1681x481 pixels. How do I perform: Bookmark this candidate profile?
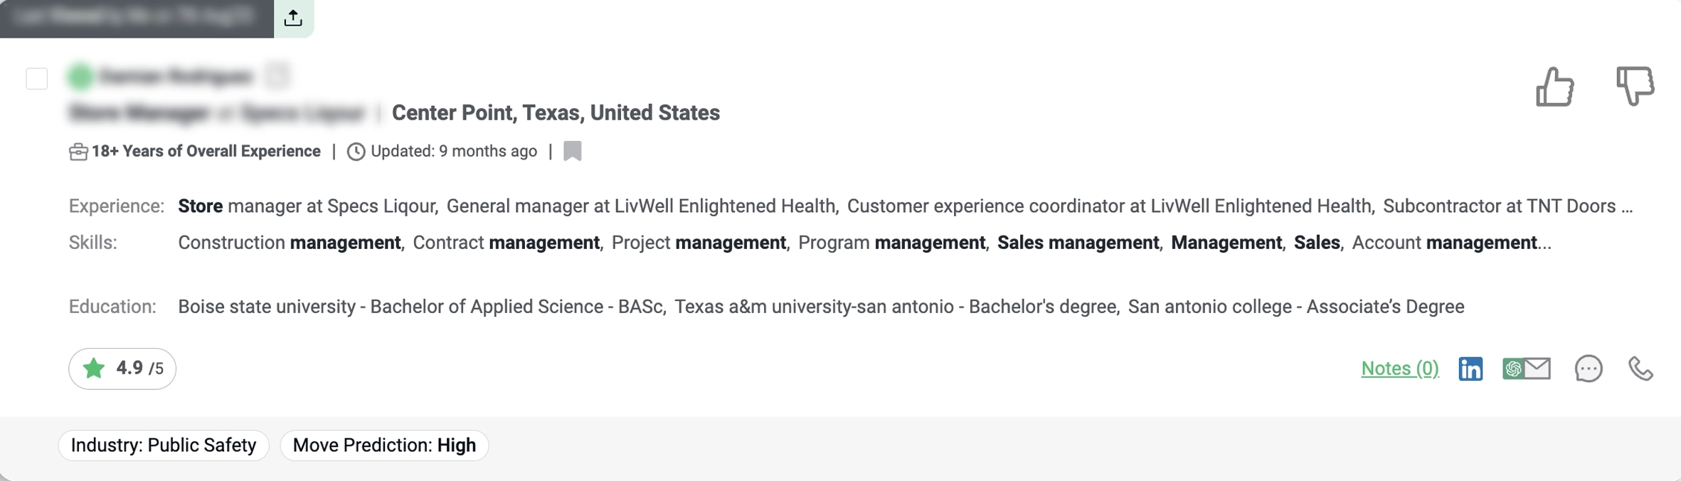click(573, 151)
